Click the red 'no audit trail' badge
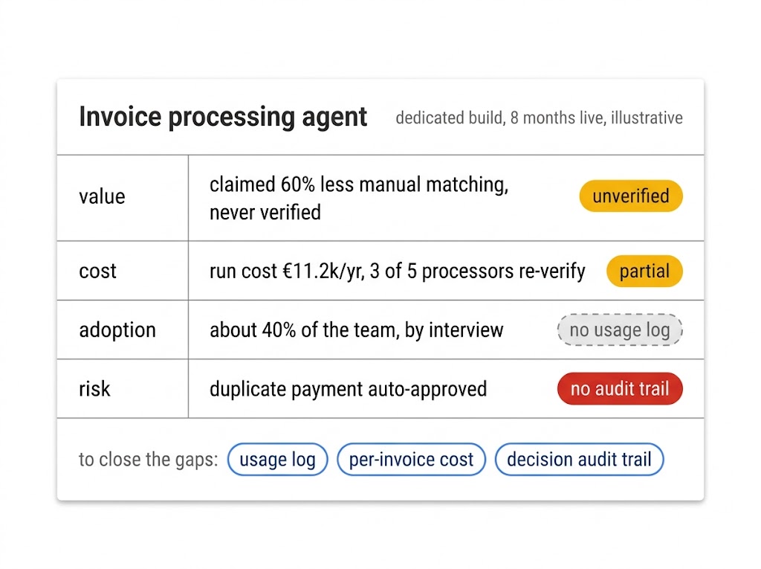Viewport: 761px width, 569px height. coord(620,389)
